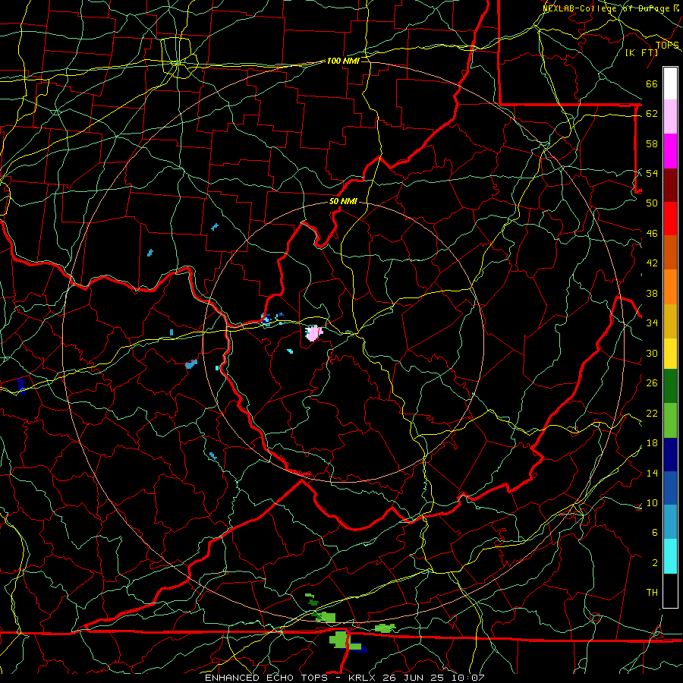Click the "62" legend value
The image size is (683, 683).
click(652, 113)
